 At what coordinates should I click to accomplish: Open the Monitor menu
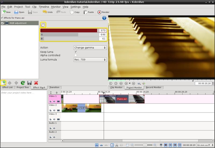(56, 7)
